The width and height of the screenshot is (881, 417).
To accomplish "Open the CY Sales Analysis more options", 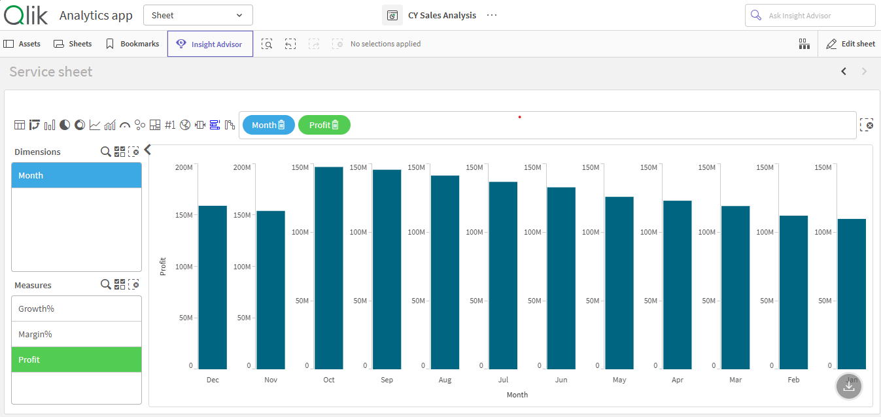I will click(492, 15).
